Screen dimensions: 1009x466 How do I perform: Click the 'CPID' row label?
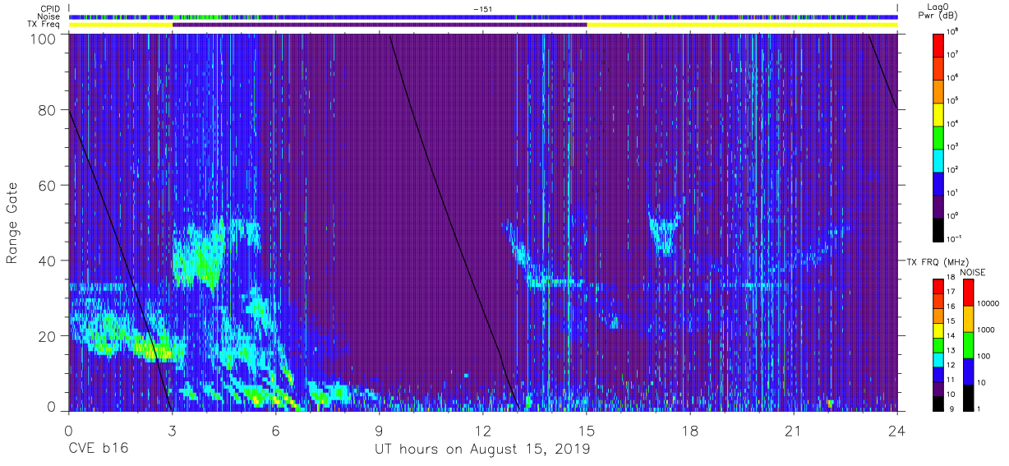(50, 9)
